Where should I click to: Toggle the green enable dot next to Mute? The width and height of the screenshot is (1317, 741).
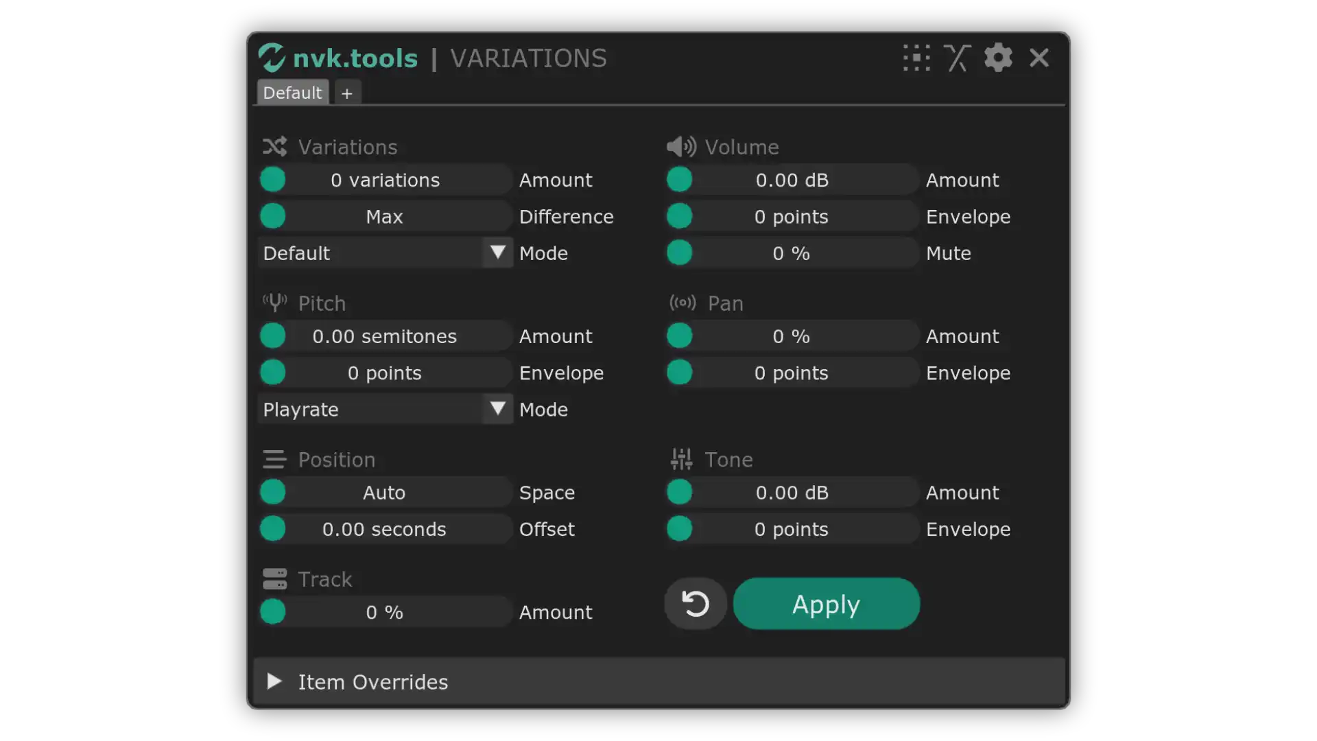(678, 252)
